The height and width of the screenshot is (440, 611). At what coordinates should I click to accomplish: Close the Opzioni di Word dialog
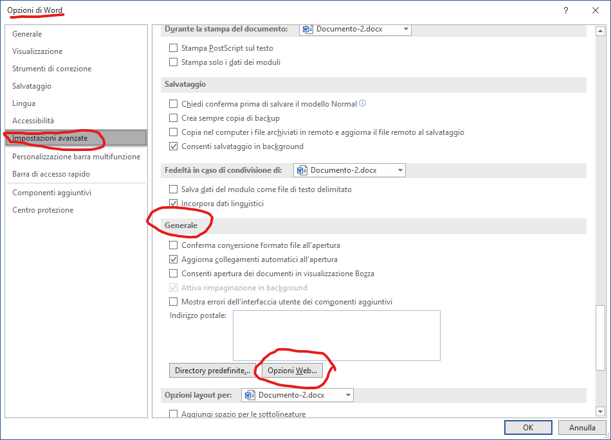pos(596,10)
